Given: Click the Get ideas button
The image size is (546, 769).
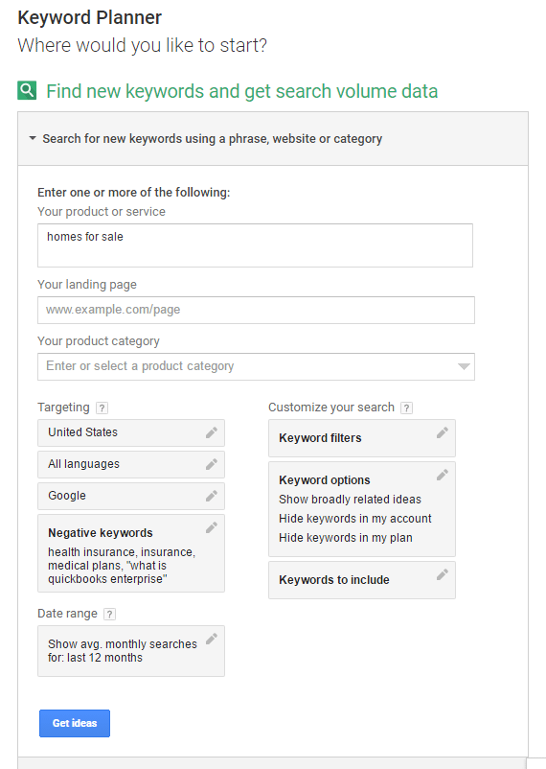Looking at the screenshot, I should pyautogui.click(x=75, y=723).
